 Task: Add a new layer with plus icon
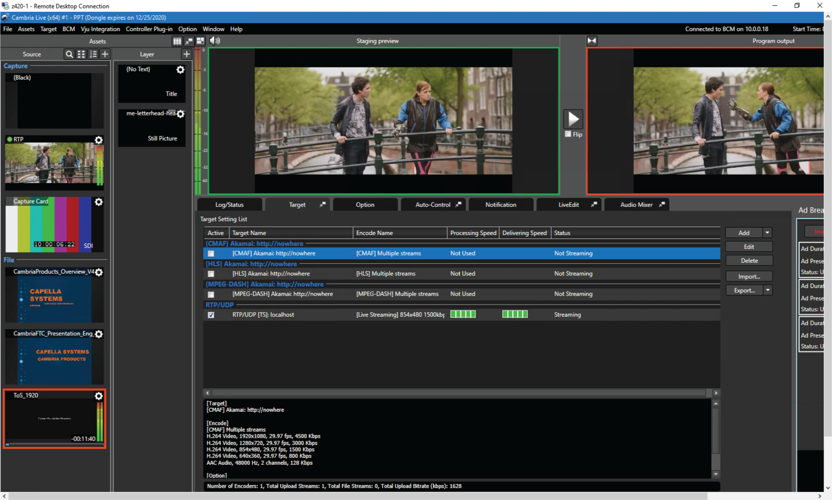click(x=186, y=54)
